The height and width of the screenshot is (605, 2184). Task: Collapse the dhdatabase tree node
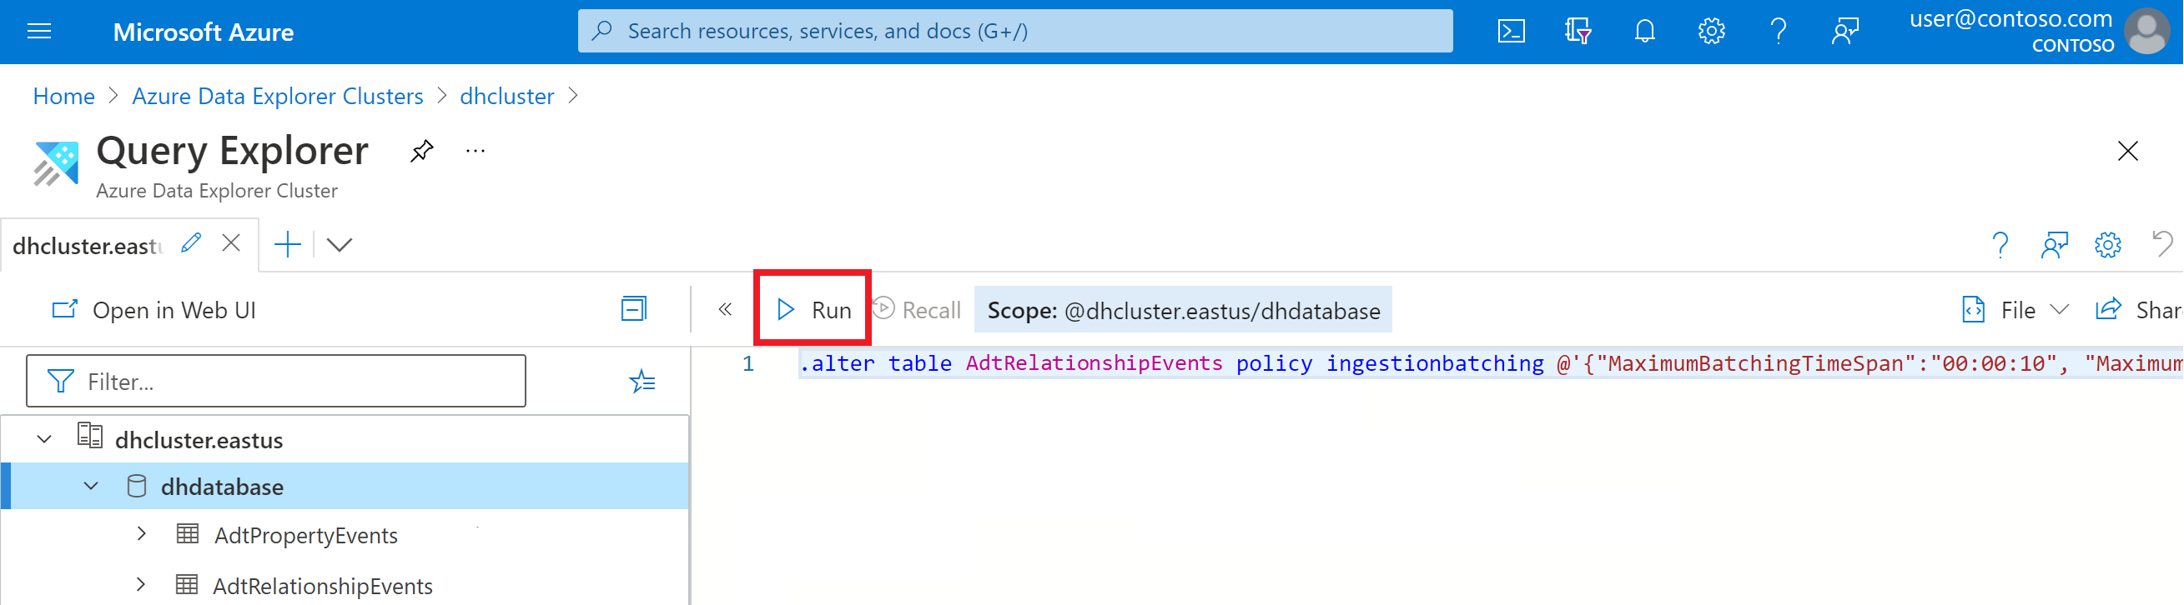(91, 486)
